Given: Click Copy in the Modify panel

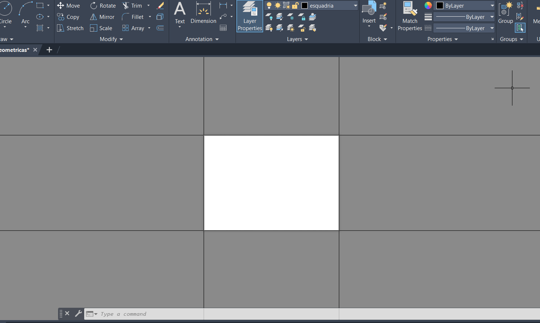Looking at the screenshot, I should pyautogui.click(x=68, y=17).
